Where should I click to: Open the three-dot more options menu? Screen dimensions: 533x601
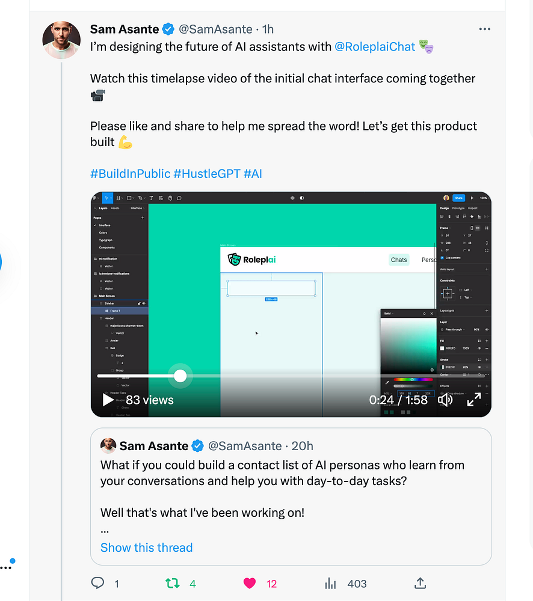tap(485, 29)
